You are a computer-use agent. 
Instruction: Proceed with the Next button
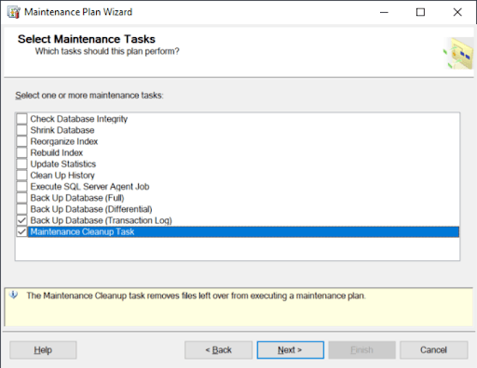point(291,350)
